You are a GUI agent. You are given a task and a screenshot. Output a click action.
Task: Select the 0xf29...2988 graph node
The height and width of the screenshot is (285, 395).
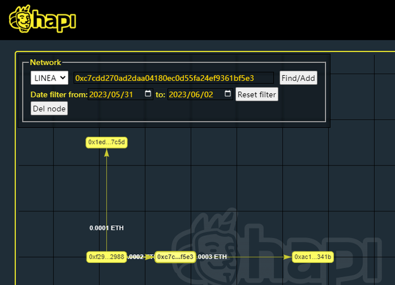[x=106, y=257]
